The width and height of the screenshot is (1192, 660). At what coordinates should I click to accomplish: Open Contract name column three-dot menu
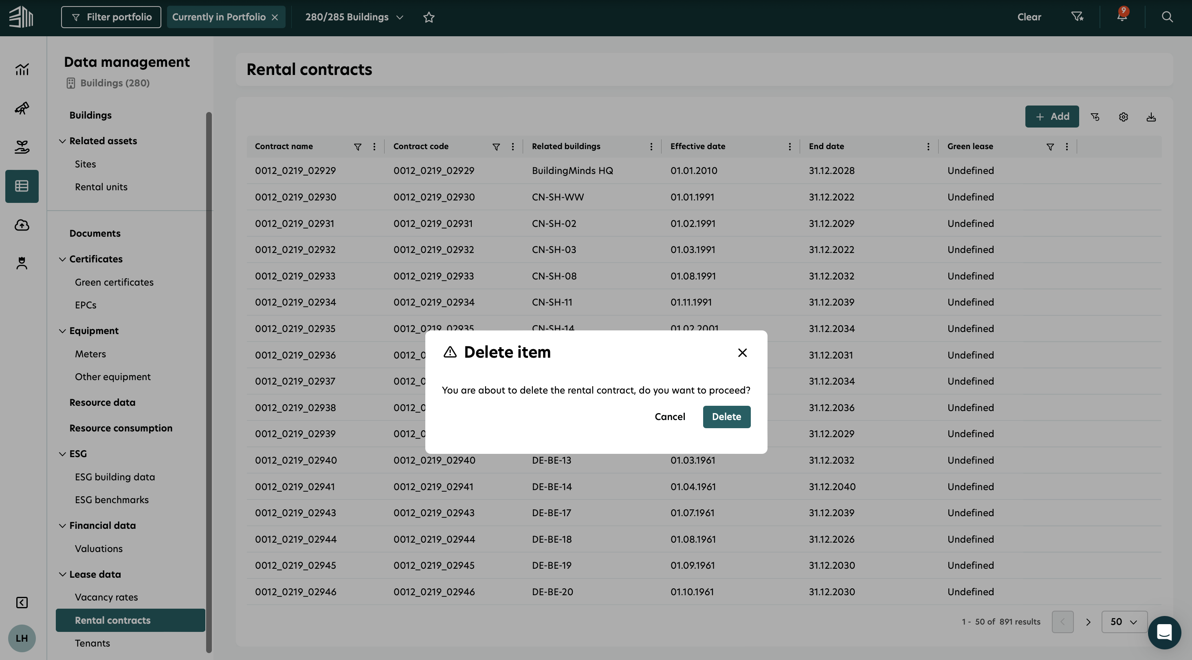click(374, 147)
